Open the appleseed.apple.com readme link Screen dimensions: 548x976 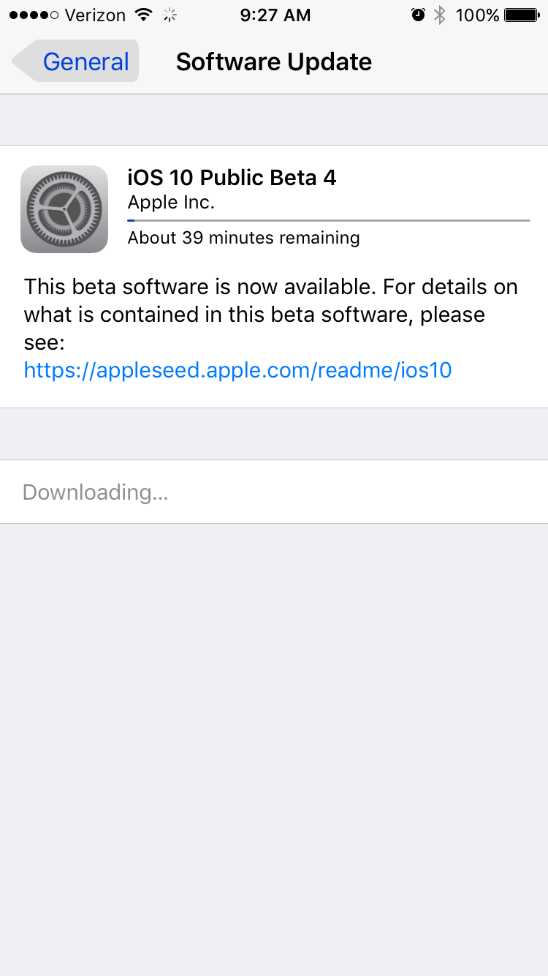(x=237, y=369)
